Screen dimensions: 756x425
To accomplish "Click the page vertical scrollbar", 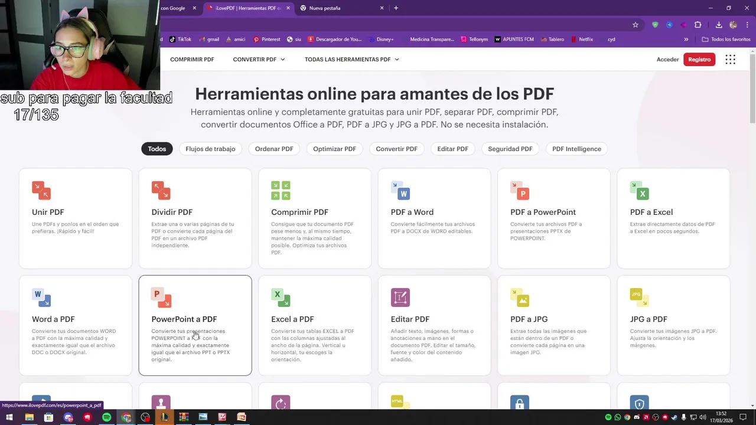I will (x=752, y=89).
